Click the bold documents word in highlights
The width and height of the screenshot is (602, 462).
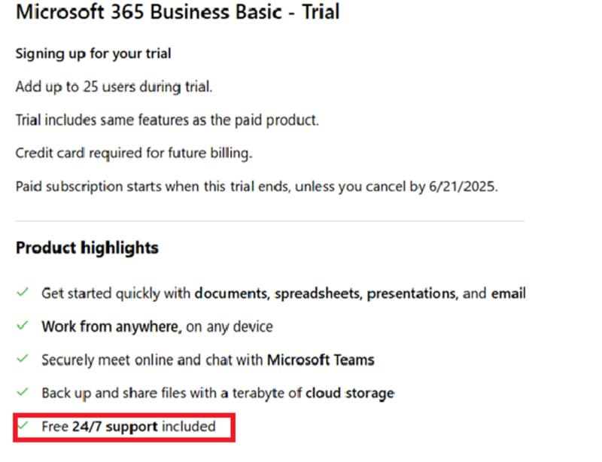[232, 293]
